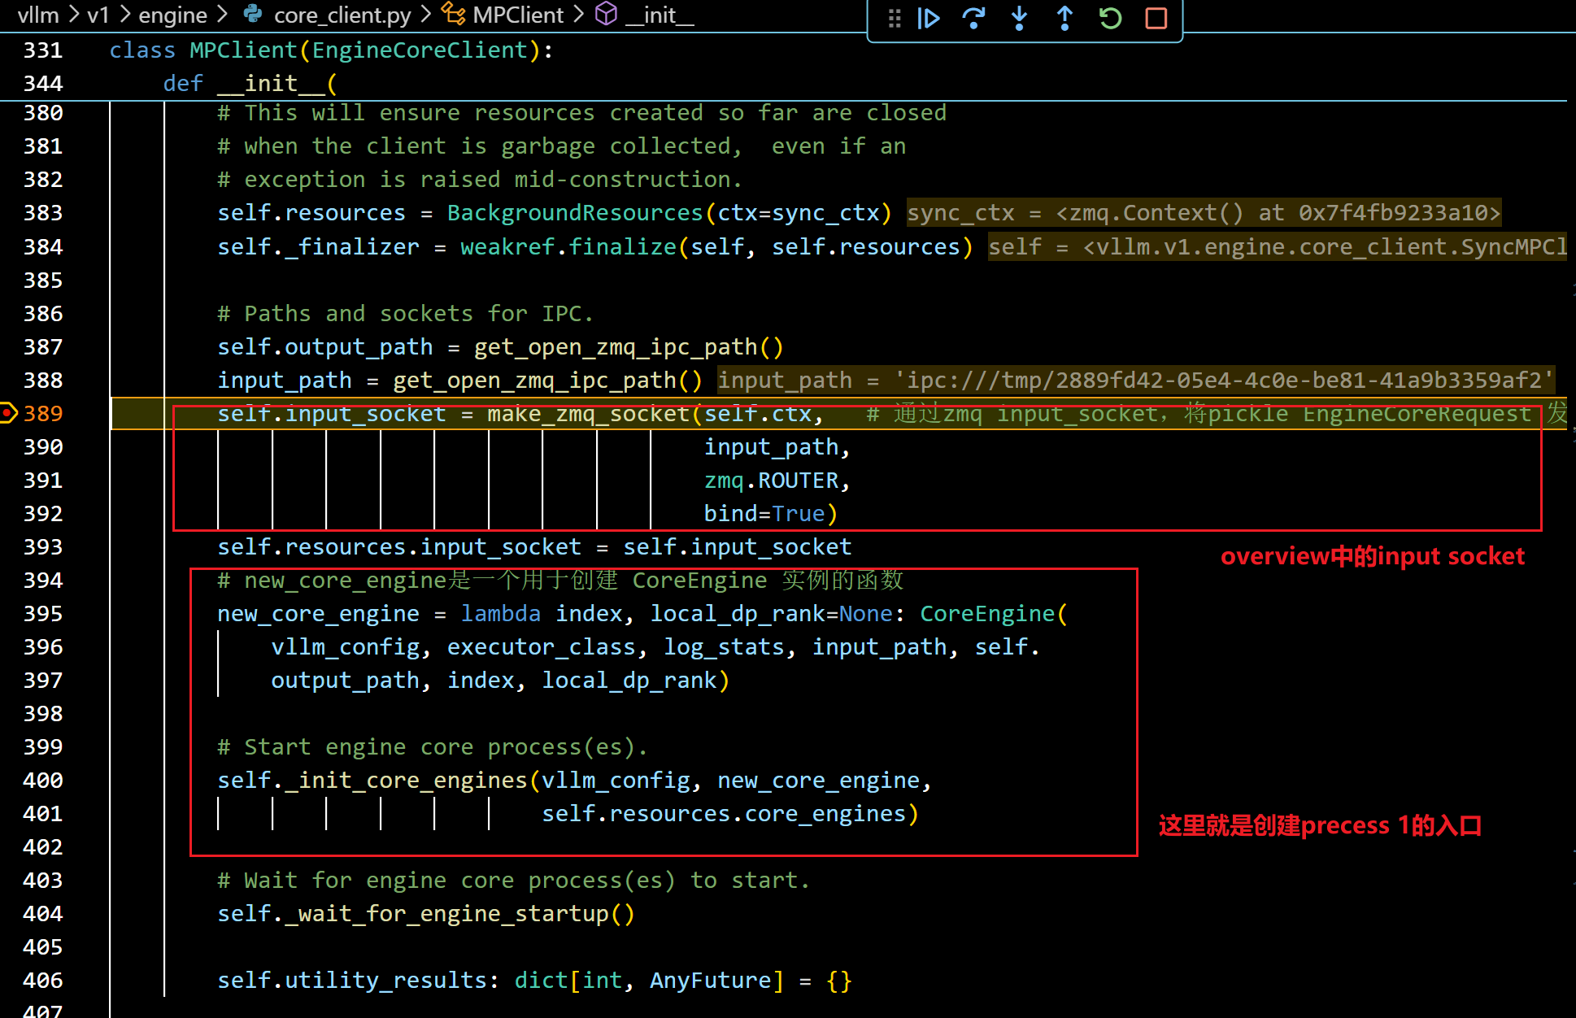Image resolution: width=1576 pixels, height=1018 pixels.
Task: Click sticky header def __init__ line
Action: click(x=250, y=84)
